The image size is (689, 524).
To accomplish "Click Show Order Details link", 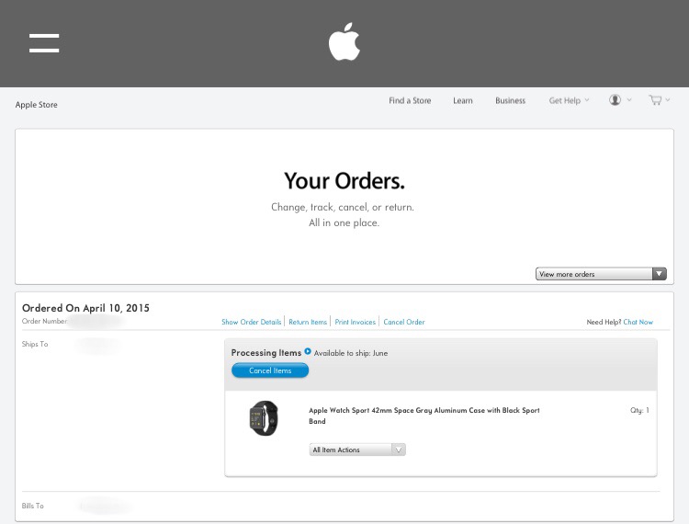I will click(x=252, y=322).
